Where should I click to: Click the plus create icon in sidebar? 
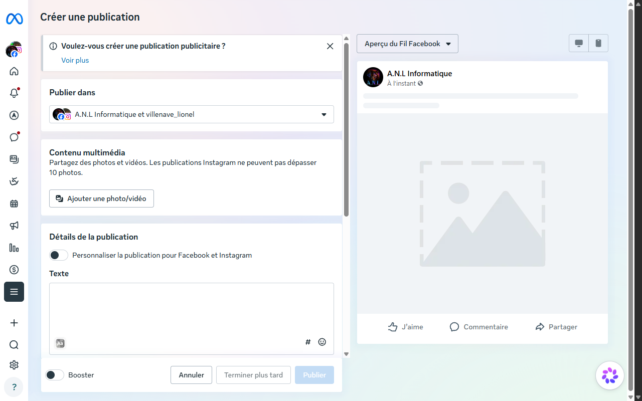[x=14, y=323]
